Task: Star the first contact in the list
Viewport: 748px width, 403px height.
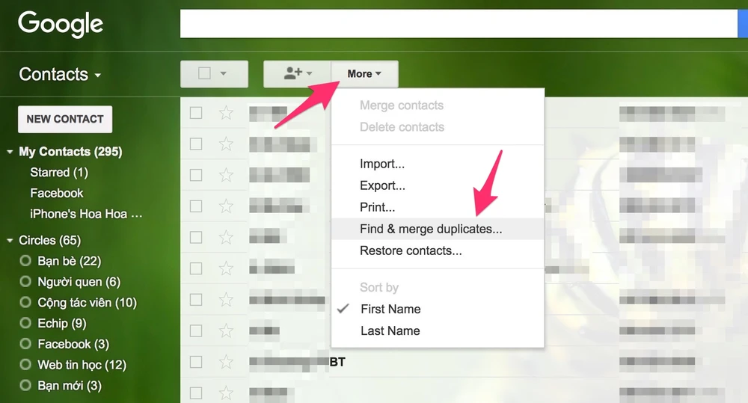Action: (x=226, y=113)
